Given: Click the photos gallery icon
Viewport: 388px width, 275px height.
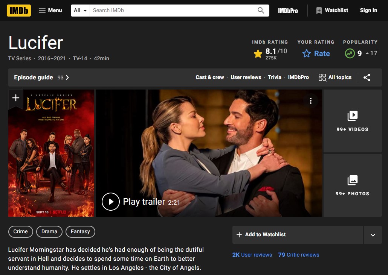Looking at the screenshot, I should click(352, 180).
